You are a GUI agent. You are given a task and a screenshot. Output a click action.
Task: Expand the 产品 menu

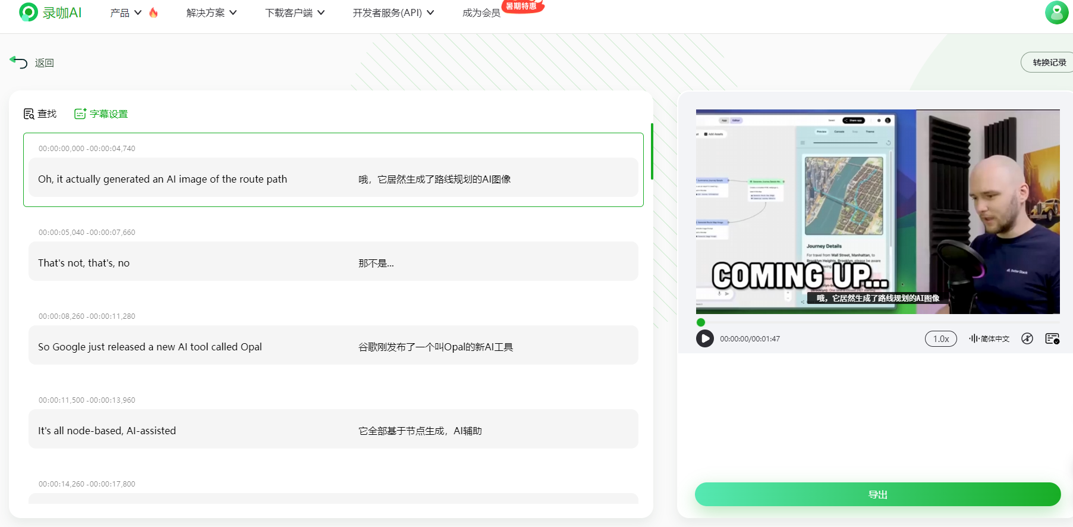click(x=125, y=12)
